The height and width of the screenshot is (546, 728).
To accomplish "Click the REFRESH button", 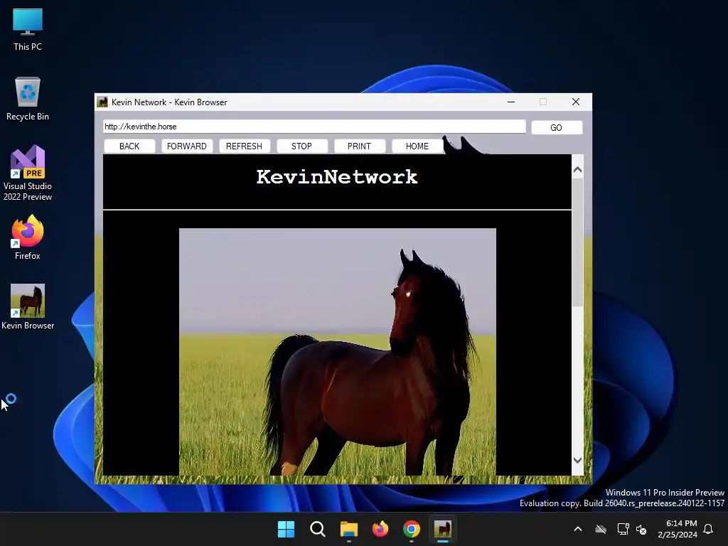I will point(245,146).
